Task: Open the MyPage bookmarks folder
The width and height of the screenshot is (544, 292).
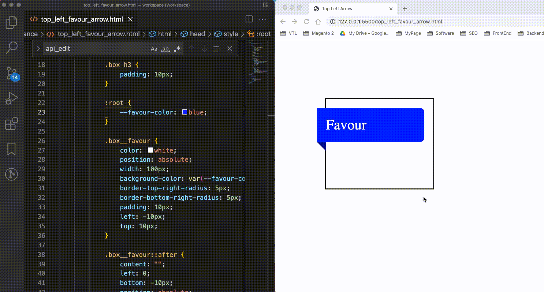Action: click(x=408, y=33)
